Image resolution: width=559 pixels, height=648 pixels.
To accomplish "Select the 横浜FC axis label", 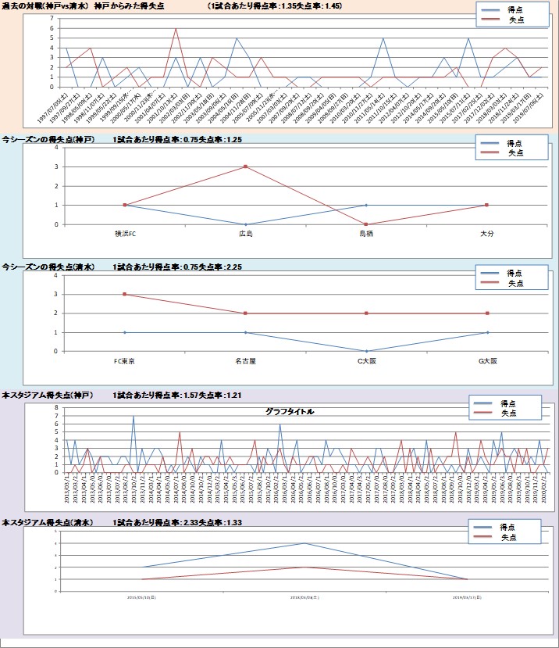I will [x=126, y=233].
